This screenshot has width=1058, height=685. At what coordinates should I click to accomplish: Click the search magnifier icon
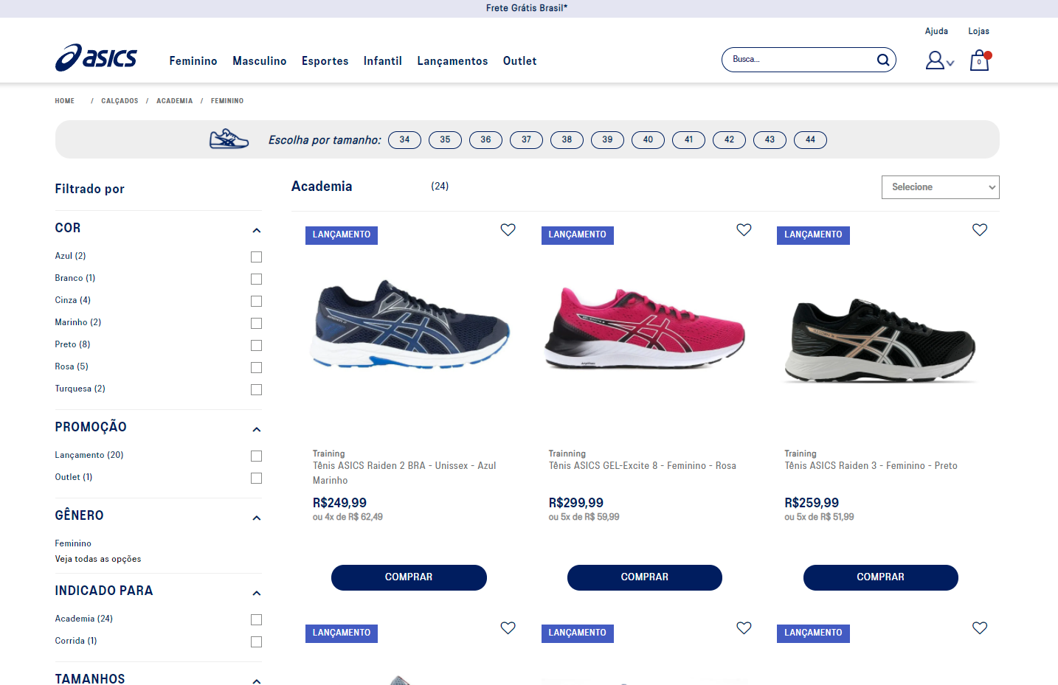(882, 60)
